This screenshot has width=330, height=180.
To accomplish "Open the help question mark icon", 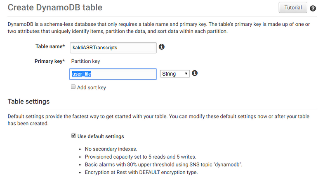I will 313,8.
